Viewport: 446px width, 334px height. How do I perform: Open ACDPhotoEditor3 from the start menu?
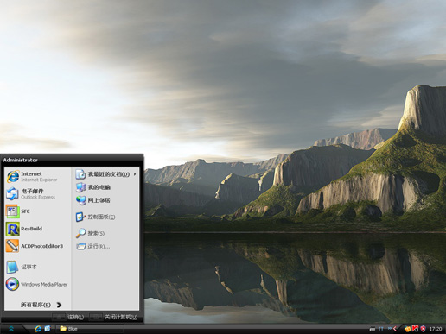37,246
